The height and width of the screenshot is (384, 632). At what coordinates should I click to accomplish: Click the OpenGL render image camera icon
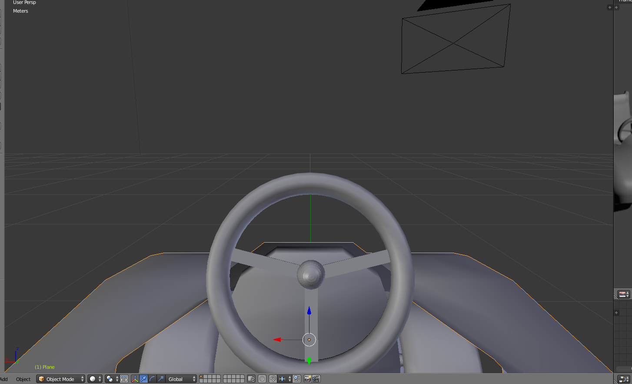point(307,379)
